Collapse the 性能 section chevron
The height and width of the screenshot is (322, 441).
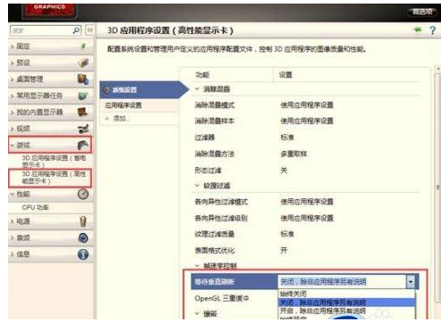tap(12, 194)
